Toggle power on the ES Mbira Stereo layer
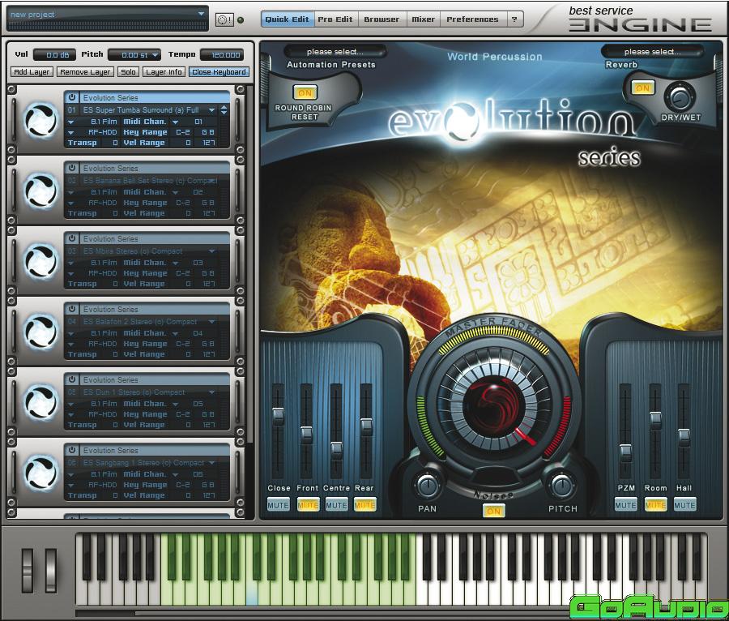 click(72, 238)
